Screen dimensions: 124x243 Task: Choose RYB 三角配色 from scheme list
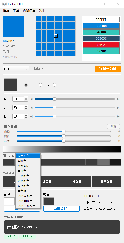click(x=28, y=206)
